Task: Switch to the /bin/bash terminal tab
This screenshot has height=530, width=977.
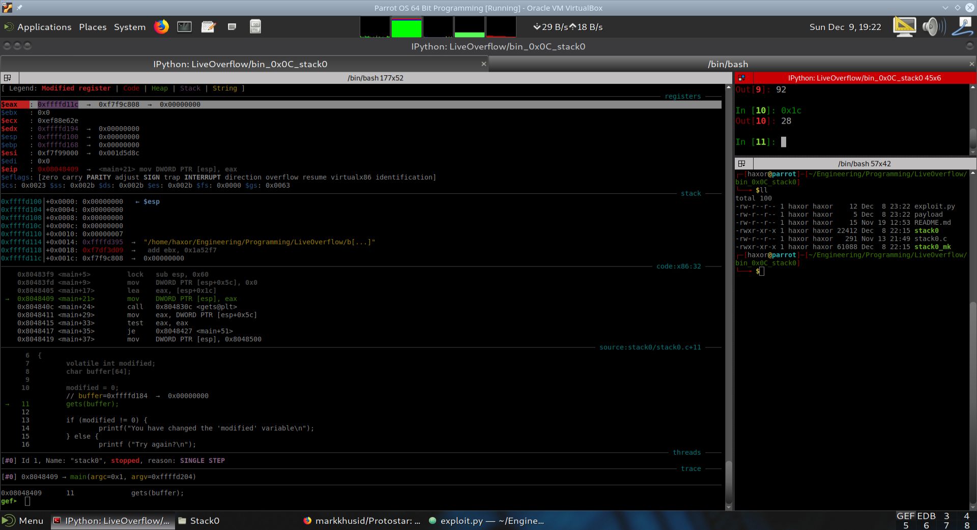Action: [x=728, y=64]
